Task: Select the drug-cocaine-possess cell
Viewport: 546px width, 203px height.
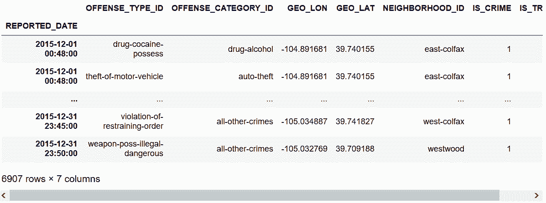Action: coord(138,49)
